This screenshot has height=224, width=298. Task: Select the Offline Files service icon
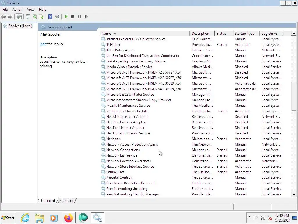tap(103, 172)
